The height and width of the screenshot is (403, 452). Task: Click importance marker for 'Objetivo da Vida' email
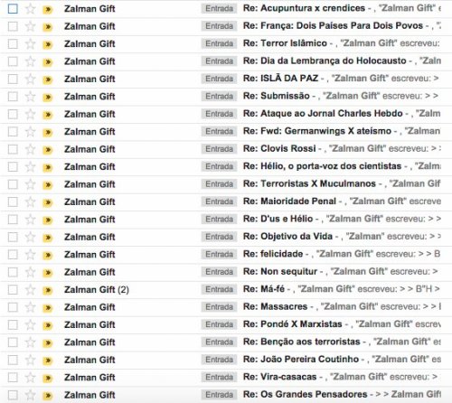(x=48, y=238)
